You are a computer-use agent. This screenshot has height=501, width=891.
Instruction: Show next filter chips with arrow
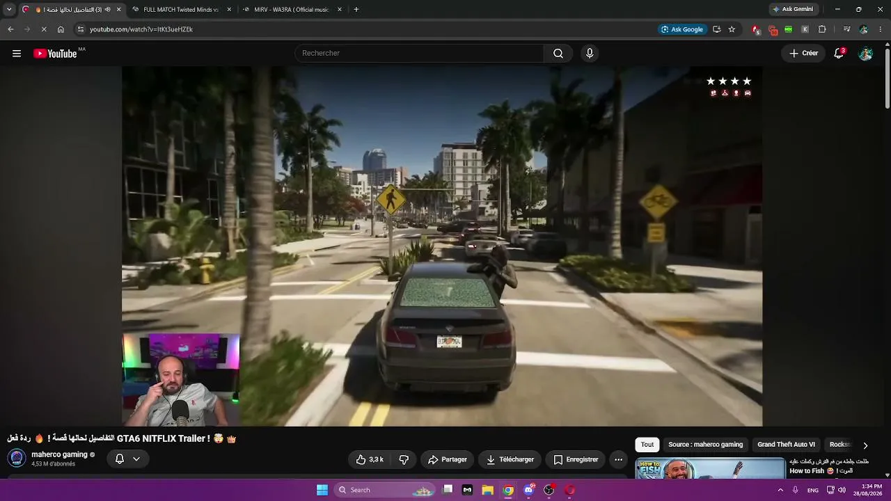(865, 445)
